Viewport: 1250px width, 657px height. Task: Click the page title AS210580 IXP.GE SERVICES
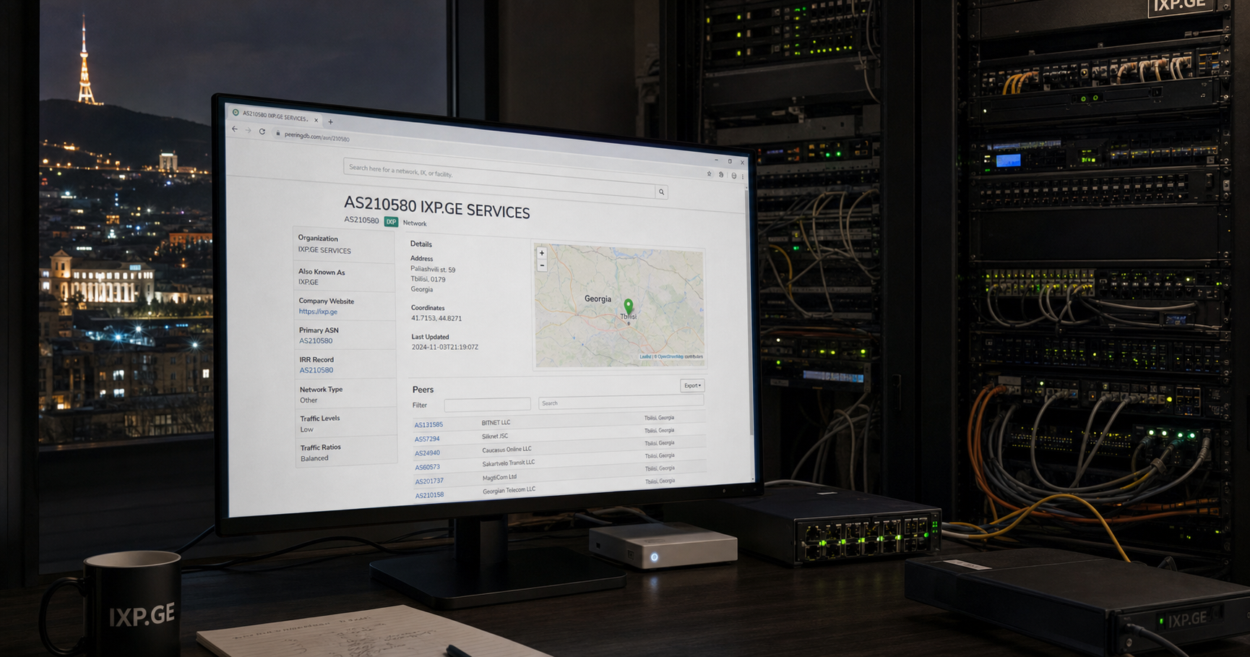click(x=436, y=207)
